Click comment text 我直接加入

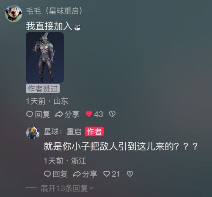tap(49, 26)
